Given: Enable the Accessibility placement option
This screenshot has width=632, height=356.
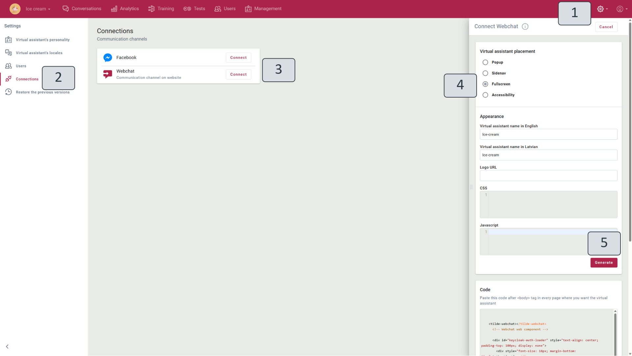Looking at the screenshot, I should 485,95.
